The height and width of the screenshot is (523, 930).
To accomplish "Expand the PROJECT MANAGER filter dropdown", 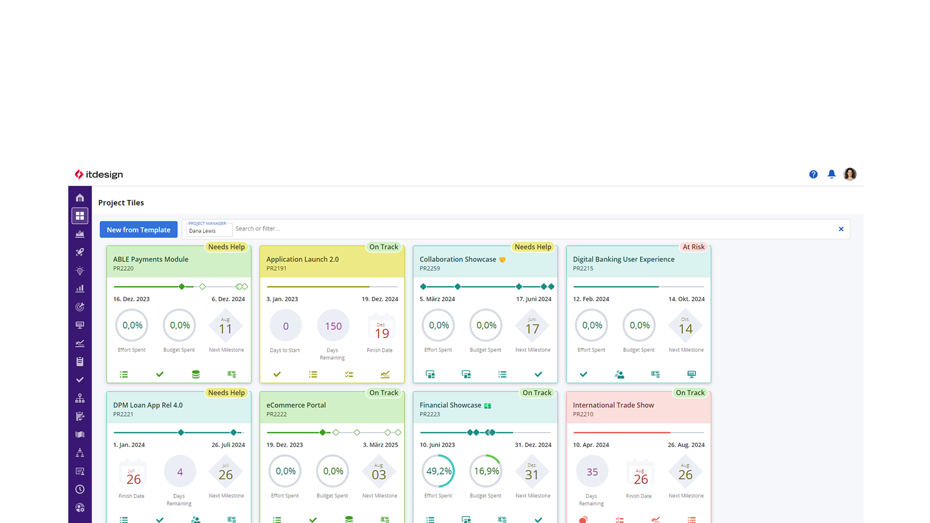I will tap(207, 229).
